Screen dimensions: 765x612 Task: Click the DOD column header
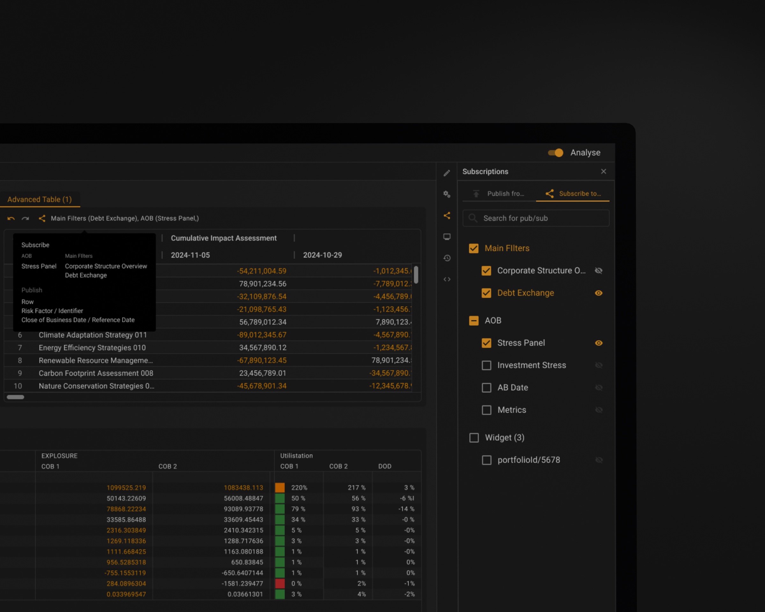[385, 467]
